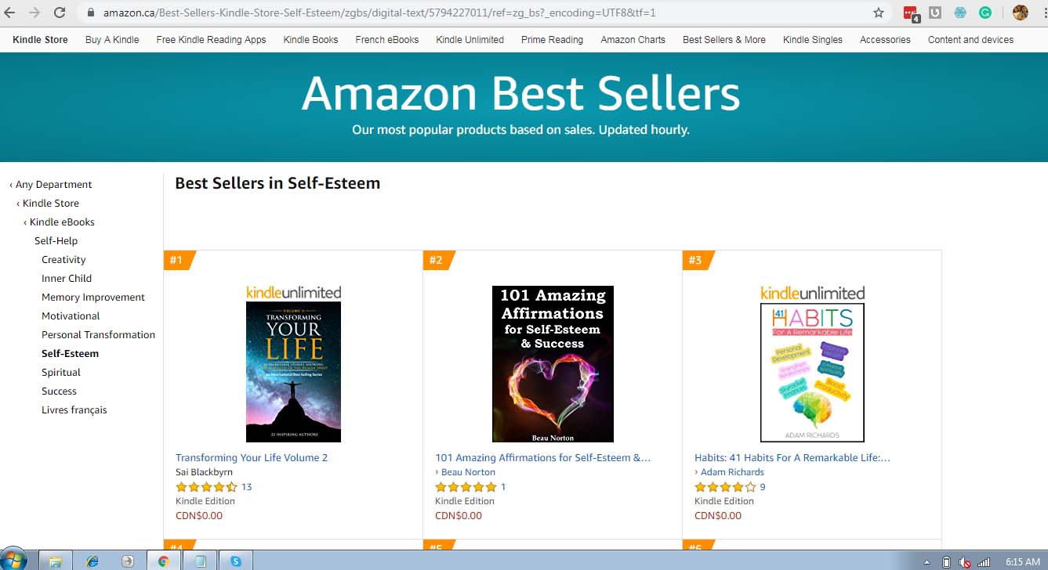View star ratings for Habits book
The image size is (1048, 570).
[x=725, y=487]
